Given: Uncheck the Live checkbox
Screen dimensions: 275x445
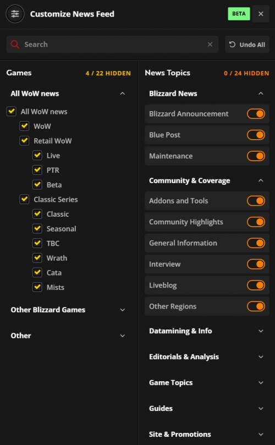Looking at the screenshot, I should point(37,155).
